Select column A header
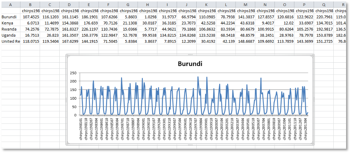The image size is (351, 154). [x=10, y=5]
